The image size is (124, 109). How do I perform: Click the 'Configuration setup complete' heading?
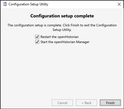tap(62, 16)
